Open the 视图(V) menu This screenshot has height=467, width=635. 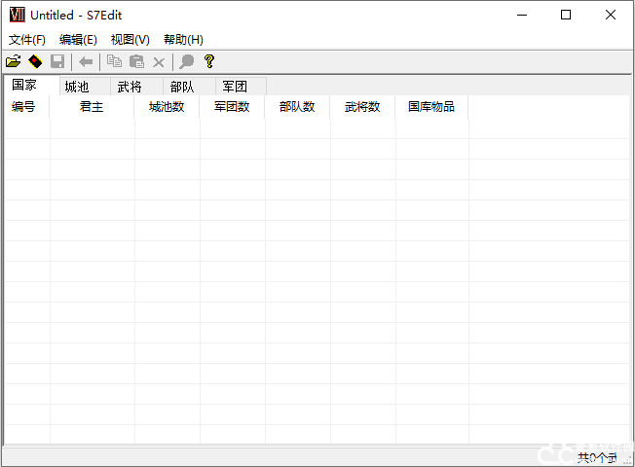(x=130, y=40)
